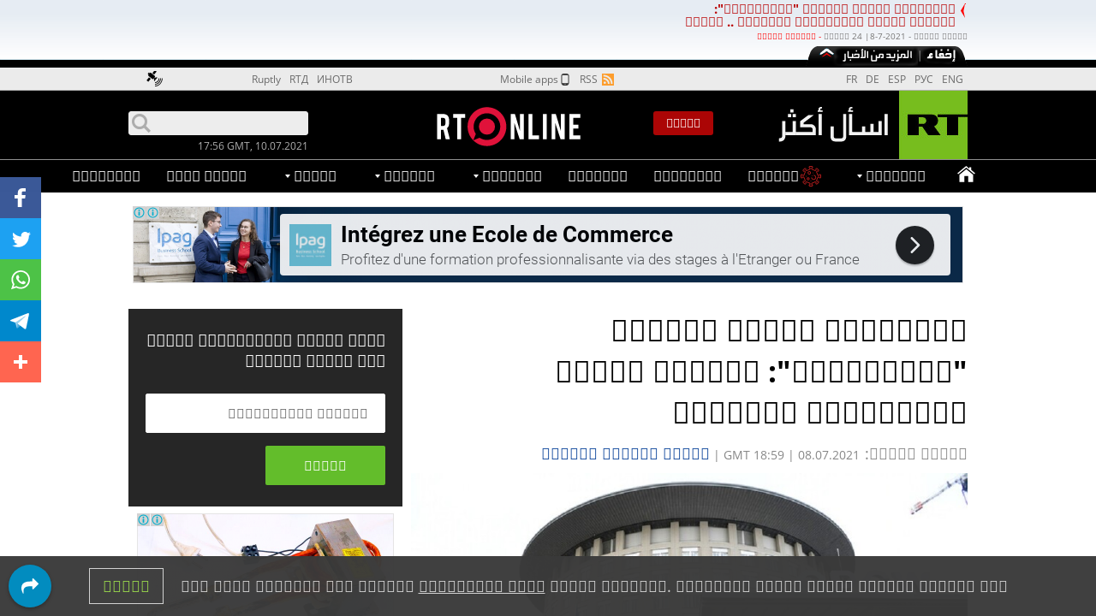1096x616 pixels.
Task: Go to homepage via the house icon
Action: [966, 175]
